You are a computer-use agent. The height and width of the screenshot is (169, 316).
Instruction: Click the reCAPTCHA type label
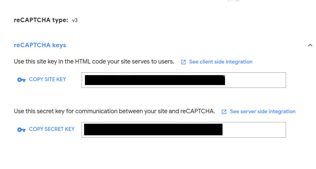(x=41, y=20)
